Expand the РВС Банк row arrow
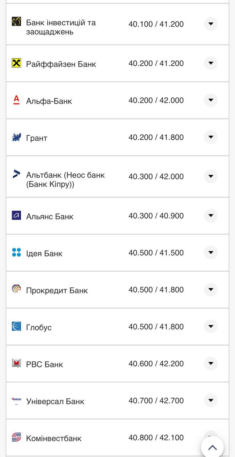 click(211, 363)
